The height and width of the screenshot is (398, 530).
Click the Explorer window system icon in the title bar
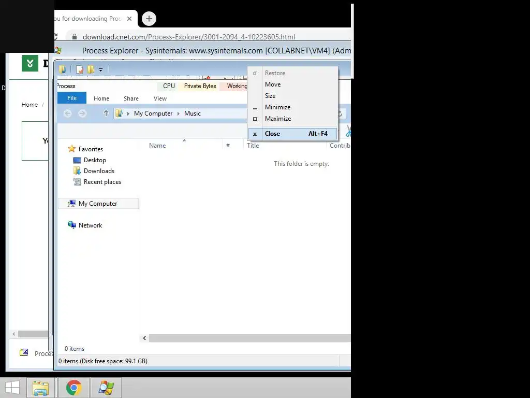(x=63, y=69)
